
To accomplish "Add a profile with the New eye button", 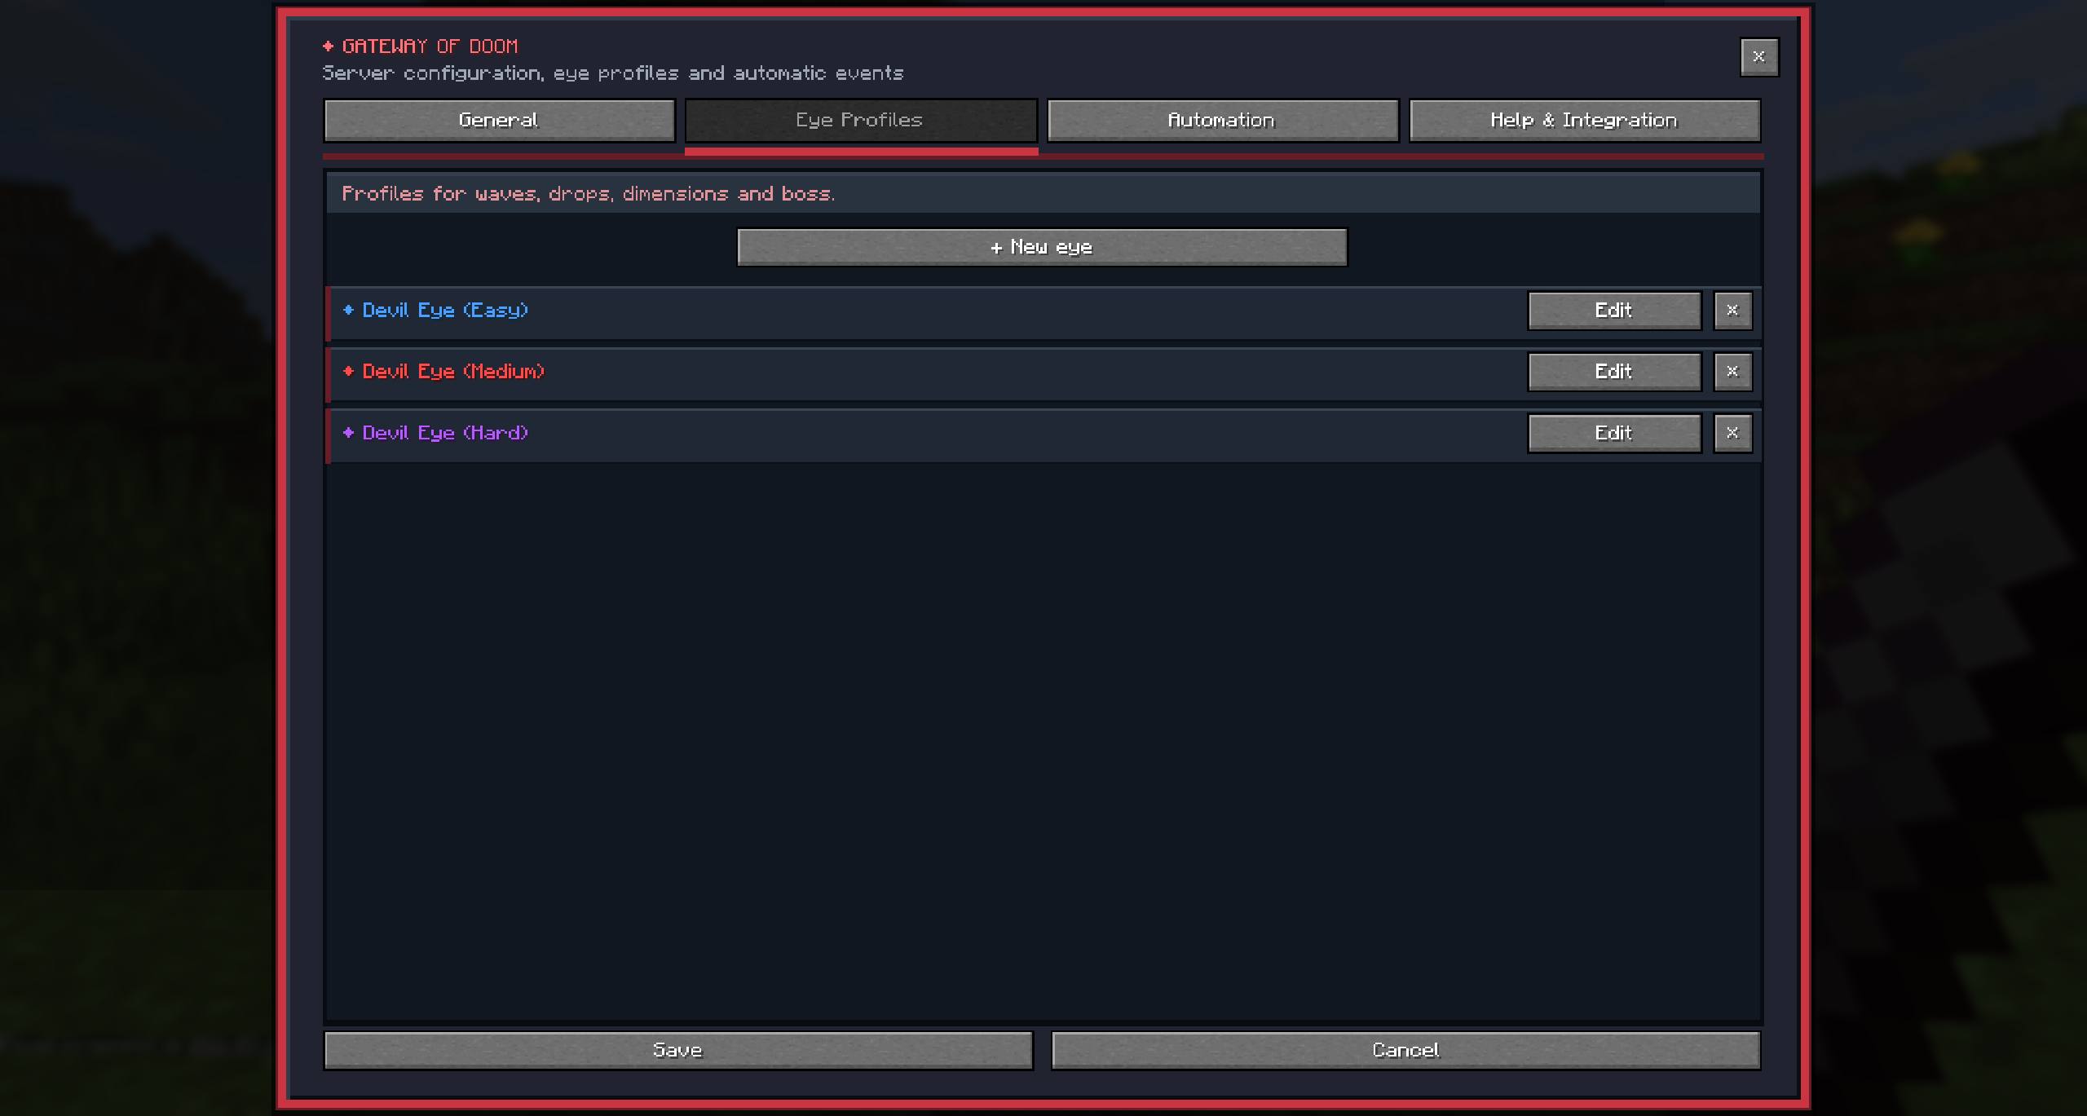I will tap(1042, 247).
